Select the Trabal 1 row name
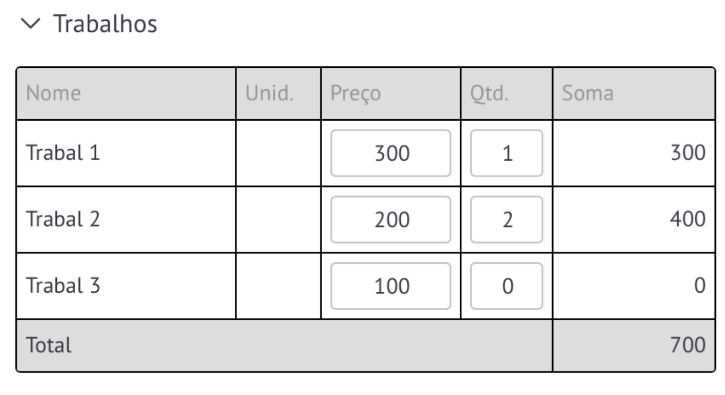 click(63, 153)
